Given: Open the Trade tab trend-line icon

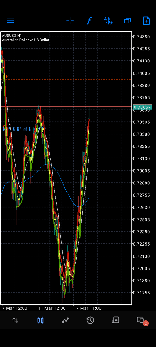Looking at the screenshot, I should [65, 320].
